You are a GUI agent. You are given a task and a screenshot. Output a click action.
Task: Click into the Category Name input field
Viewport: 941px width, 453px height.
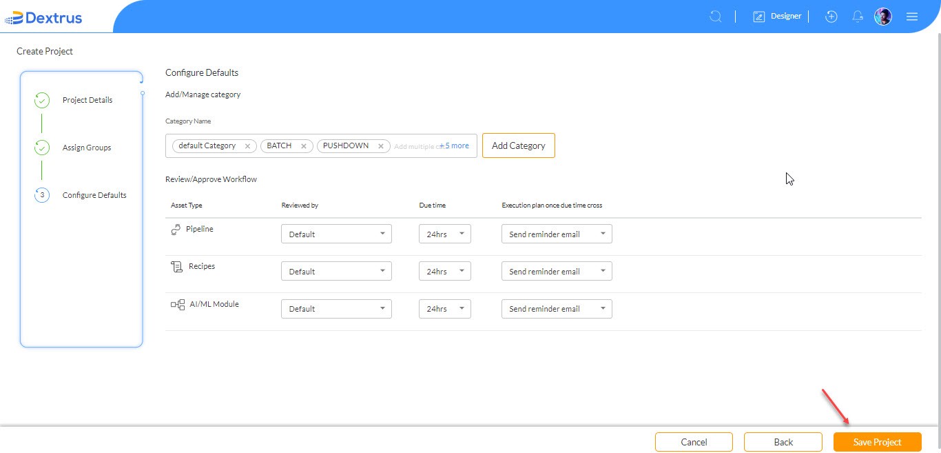click(x=321, y=145)
